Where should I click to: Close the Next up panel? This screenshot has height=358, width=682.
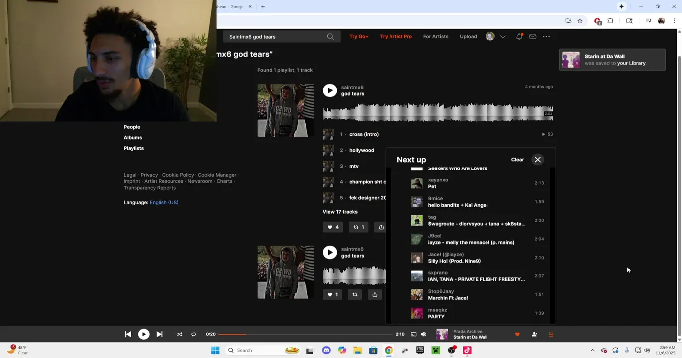(x=538, y=160)
